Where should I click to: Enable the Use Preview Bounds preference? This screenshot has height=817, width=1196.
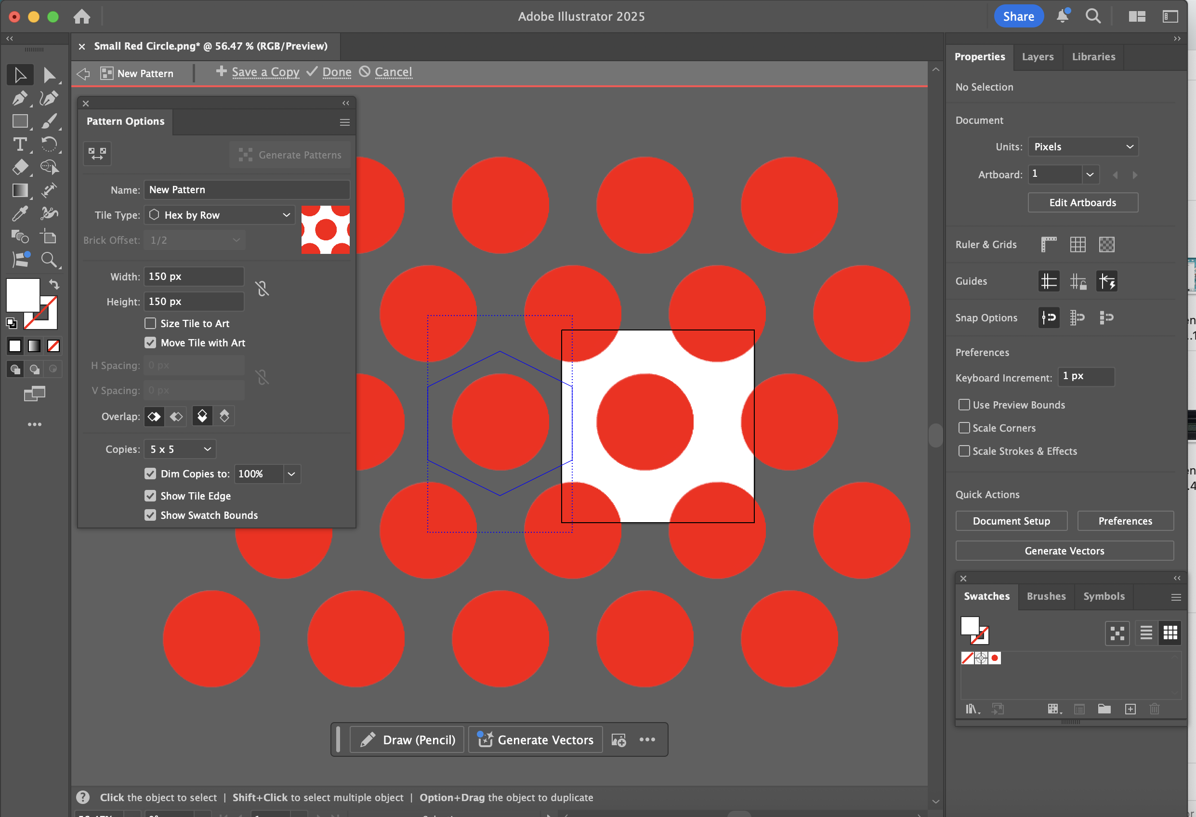click(x=964, y=405)
